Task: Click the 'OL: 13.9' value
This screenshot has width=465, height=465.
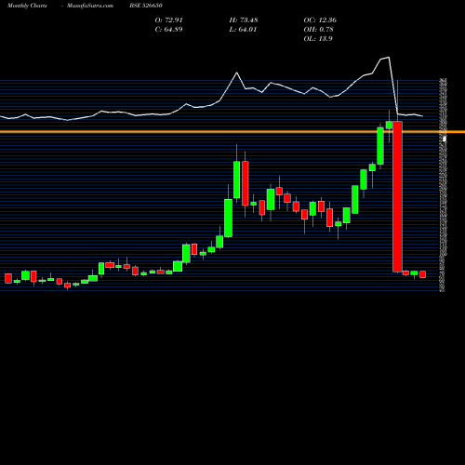Action: (318, 38)
